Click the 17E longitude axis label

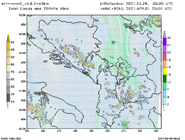coord(59,131)
